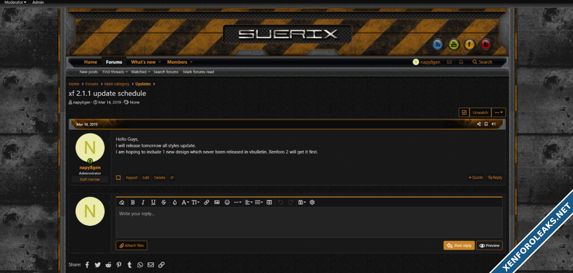
Task: Click +Quote on the post
Action: pos(476,178)
